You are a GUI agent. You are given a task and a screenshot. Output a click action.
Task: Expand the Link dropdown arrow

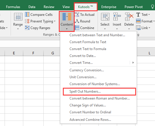[149, 28]
